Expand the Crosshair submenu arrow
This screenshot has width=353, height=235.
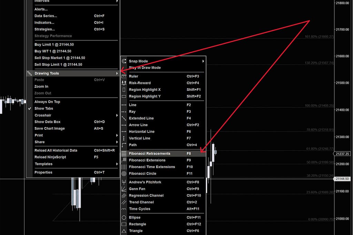(x=117, y=115)
